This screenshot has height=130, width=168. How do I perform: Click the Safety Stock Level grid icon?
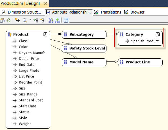pos(65,48)
